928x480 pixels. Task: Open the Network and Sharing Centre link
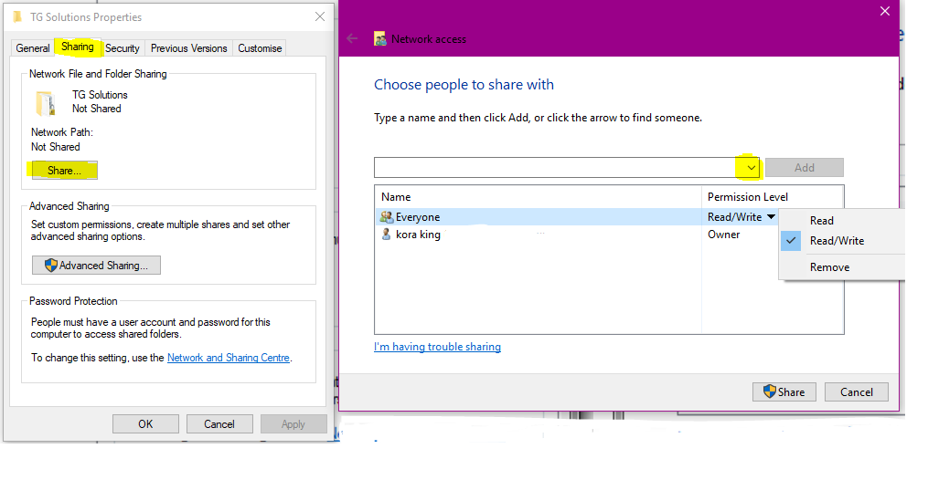229,358
